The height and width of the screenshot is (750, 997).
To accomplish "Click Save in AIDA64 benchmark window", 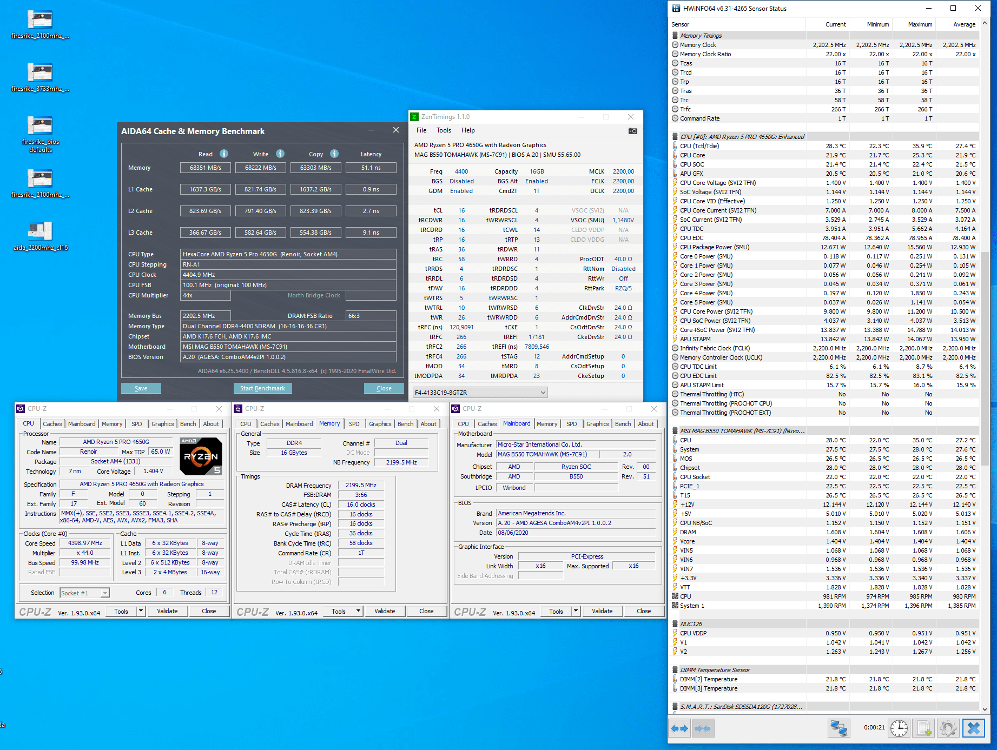I will 141,388.
